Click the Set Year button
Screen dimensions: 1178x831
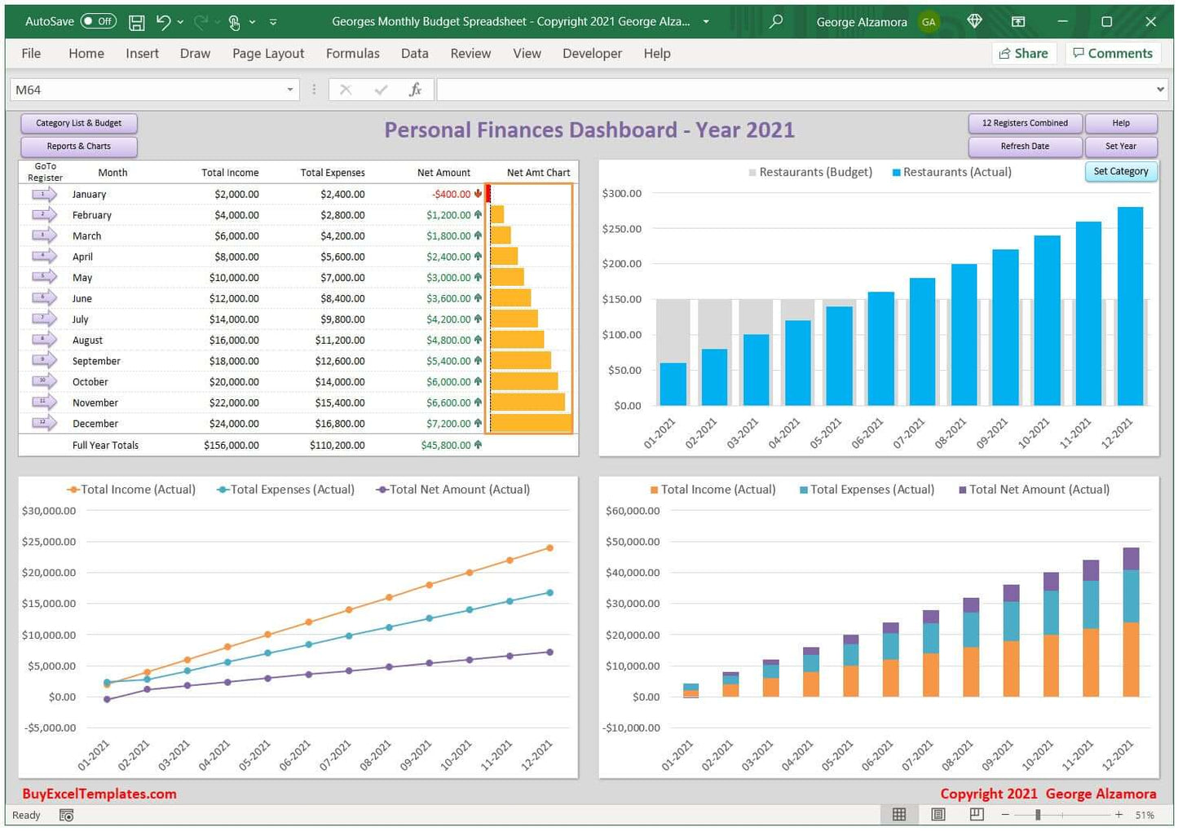click(x=1121, y=147)
